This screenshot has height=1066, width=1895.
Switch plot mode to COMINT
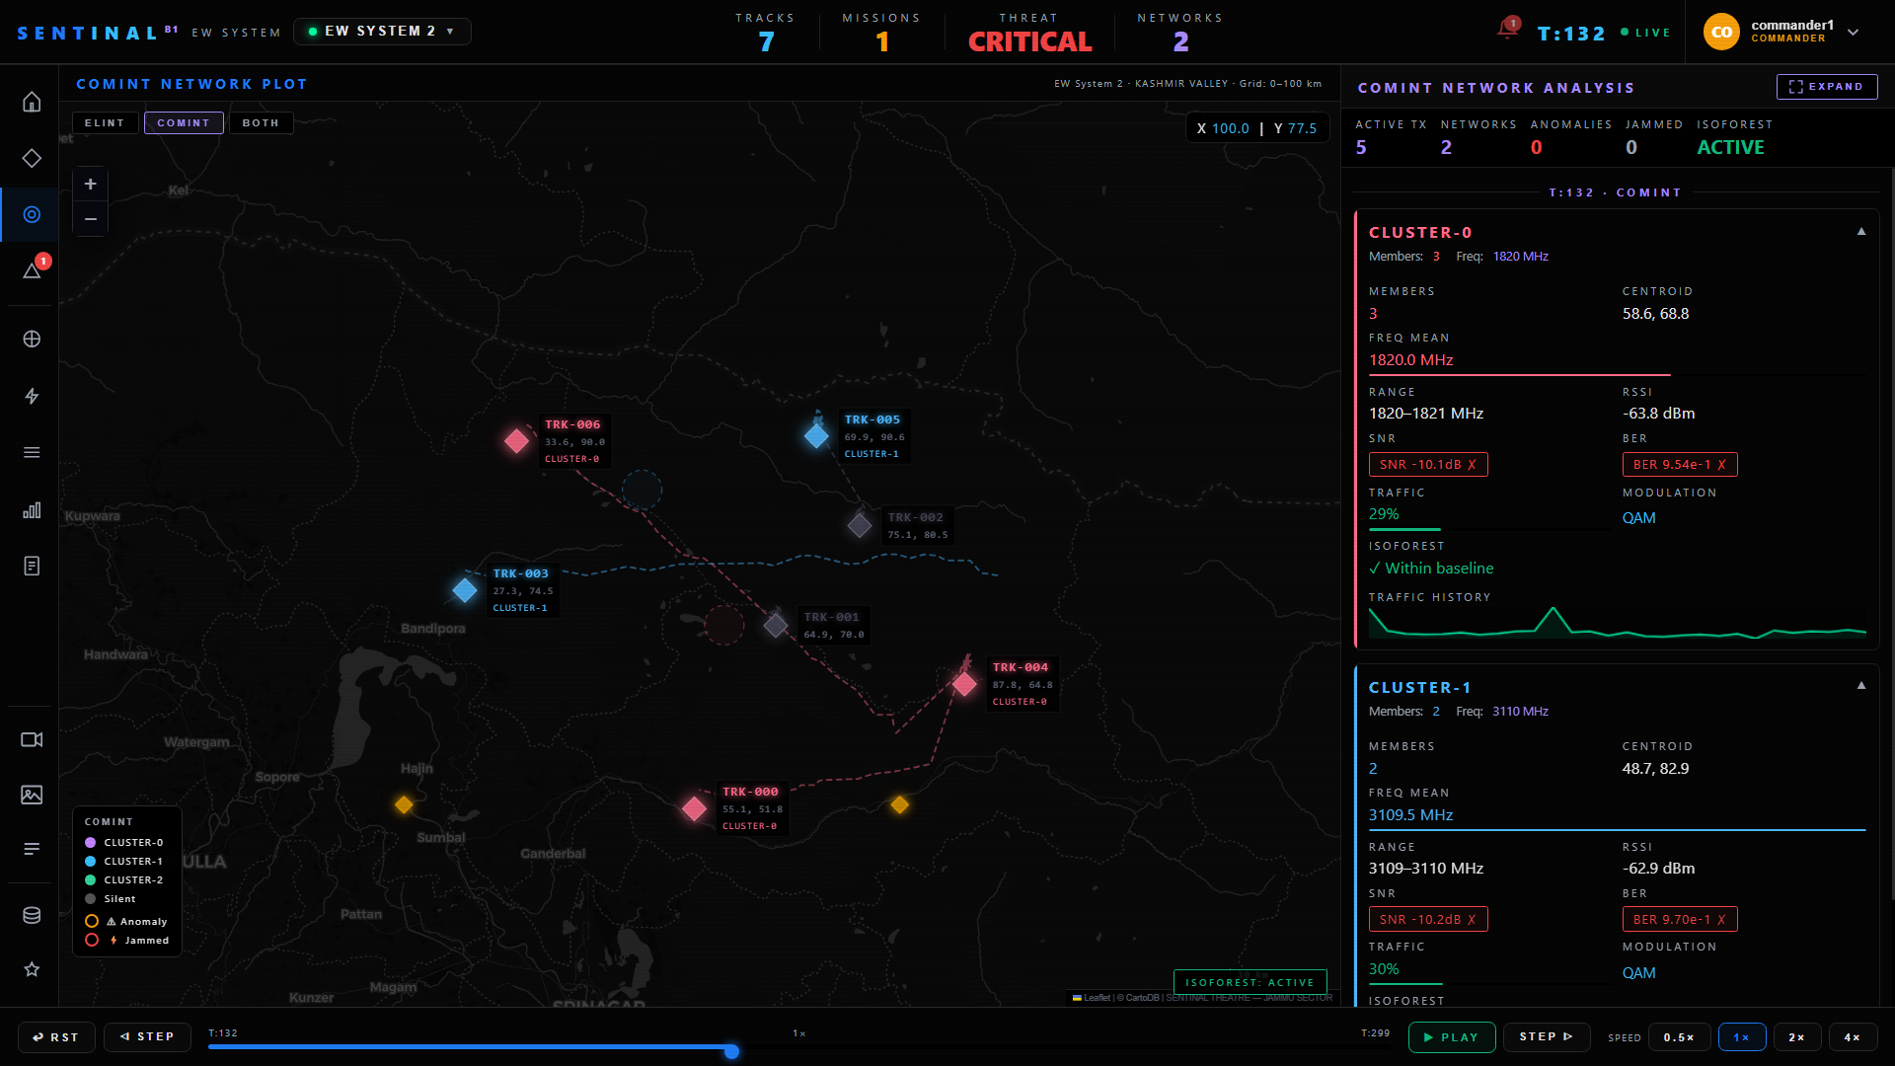coord(184,123)
